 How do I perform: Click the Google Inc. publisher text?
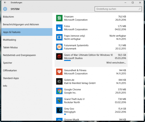pos(70,93)
